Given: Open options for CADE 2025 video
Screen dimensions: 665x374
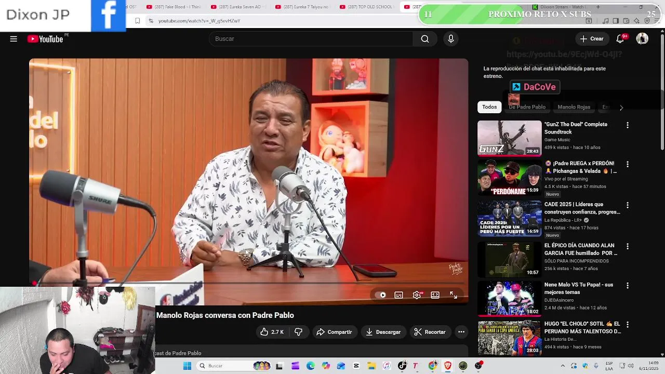Looking at the screenshot, I should click(628, 205).
